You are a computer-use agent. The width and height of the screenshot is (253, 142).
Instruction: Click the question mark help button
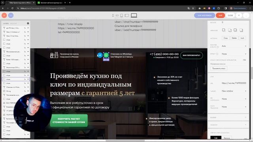(239, 15)
